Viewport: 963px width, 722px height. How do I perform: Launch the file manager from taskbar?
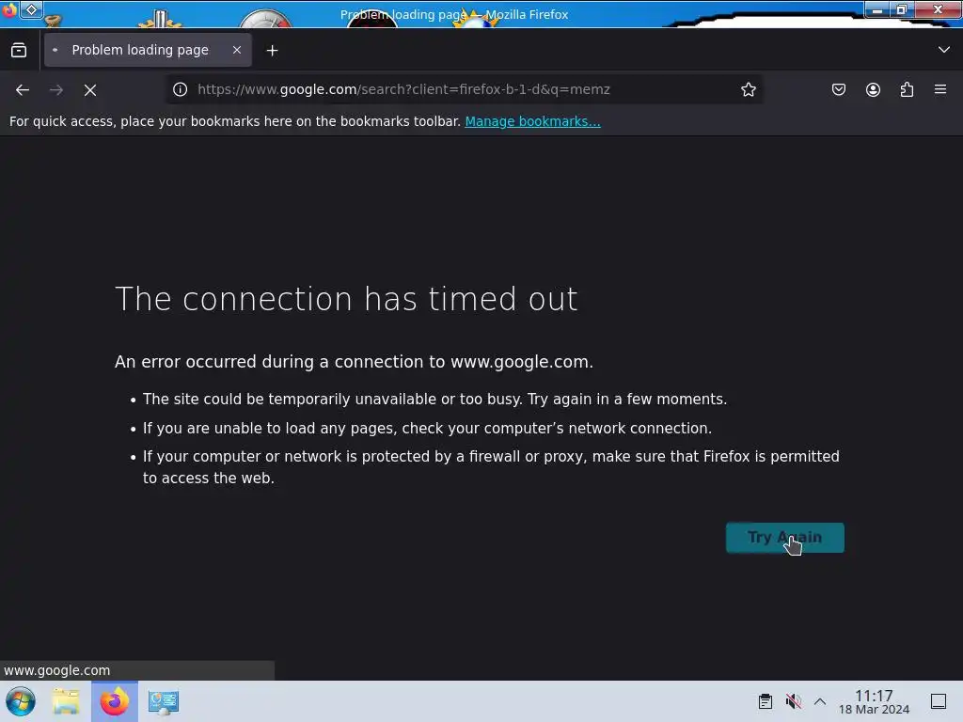66,701
